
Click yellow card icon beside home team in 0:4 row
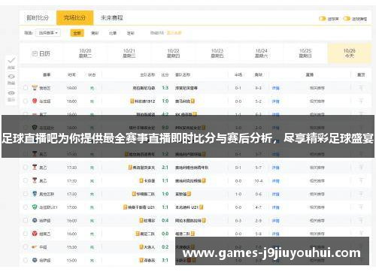[141, 220]
